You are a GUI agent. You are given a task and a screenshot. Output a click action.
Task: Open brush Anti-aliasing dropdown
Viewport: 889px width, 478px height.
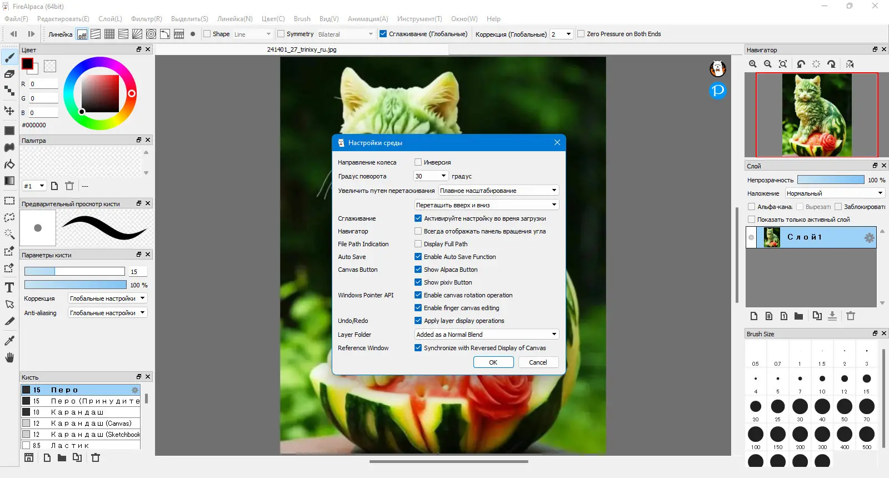pyautogui.click(x=107, y=313)
